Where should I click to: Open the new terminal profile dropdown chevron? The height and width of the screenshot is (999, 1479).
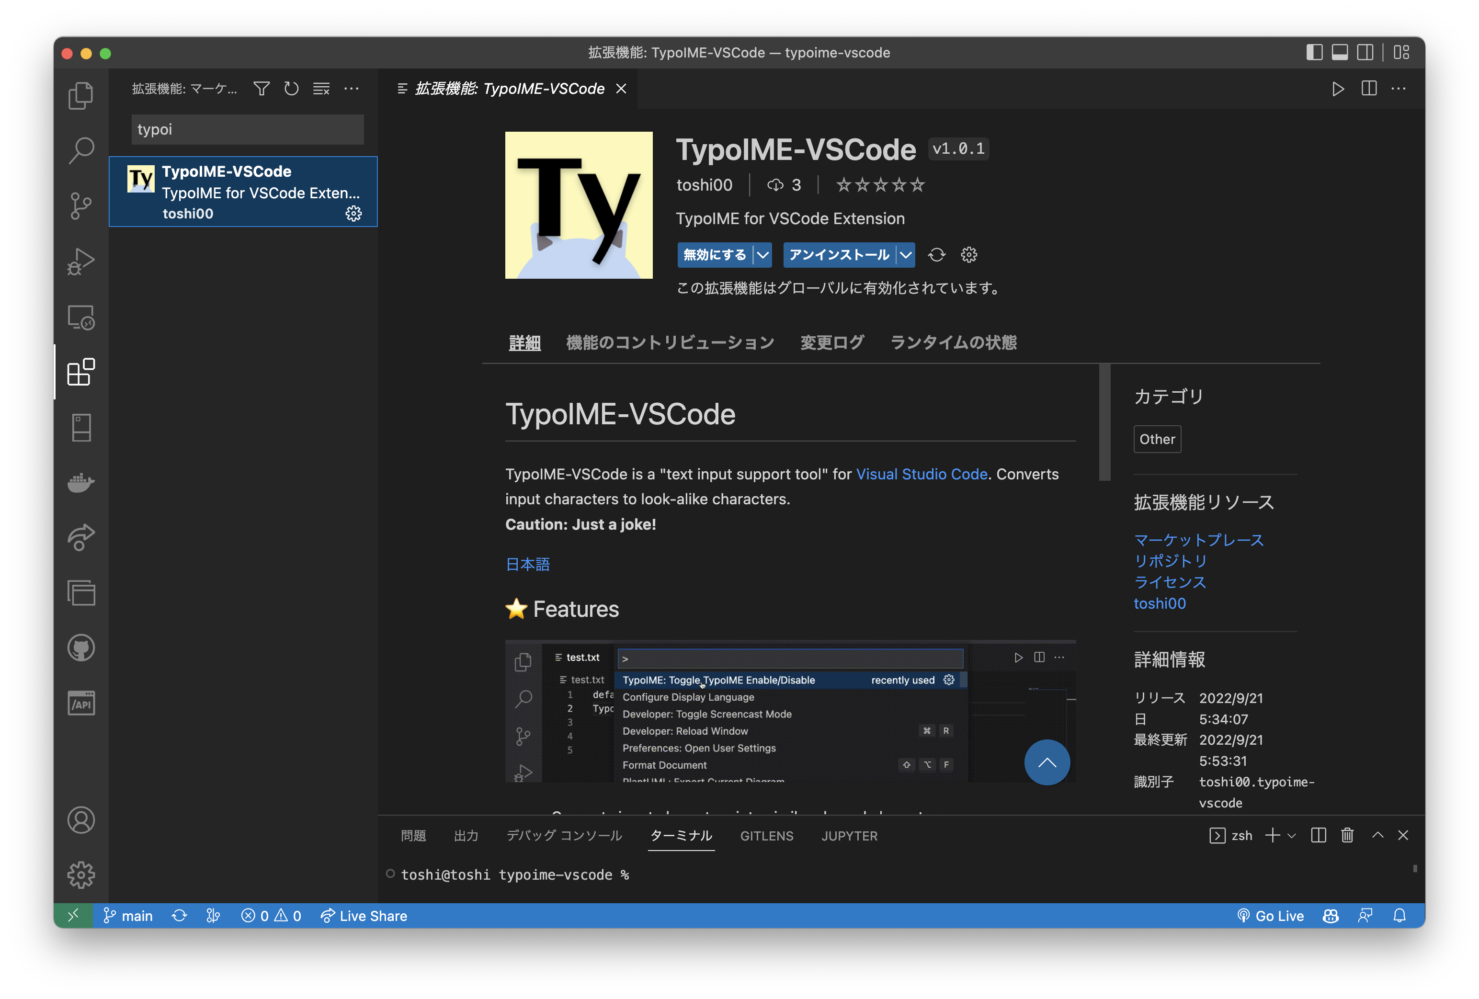click(1292, 836)
